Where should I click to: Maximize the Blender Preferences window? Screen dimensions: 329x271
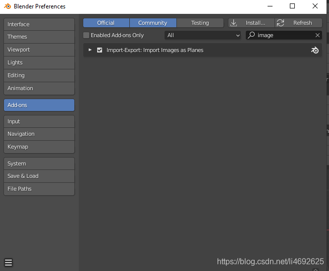[292, 6]
